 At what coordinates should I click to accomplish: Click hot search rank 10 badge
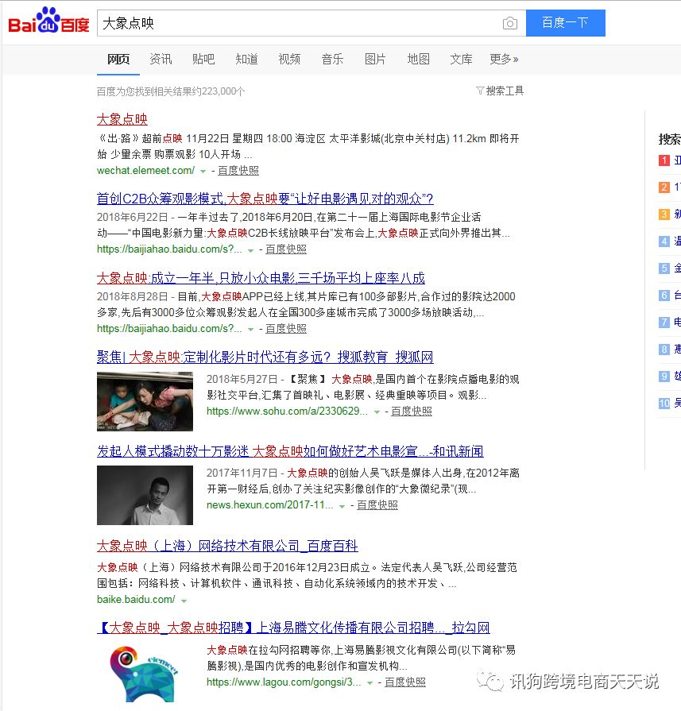[x=664, y=403]
